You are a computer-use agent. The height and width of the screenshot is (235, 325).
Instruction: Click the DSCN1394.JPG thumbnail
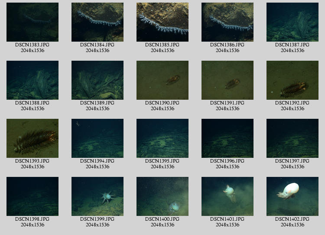[x=97, y=138]
